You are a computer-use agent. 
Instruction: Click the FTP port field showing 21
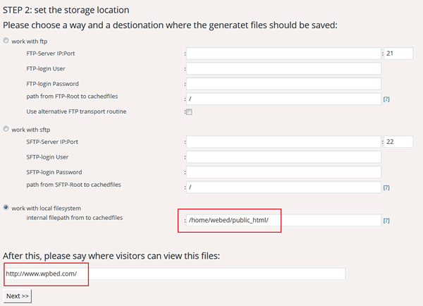tap(398, 53)
